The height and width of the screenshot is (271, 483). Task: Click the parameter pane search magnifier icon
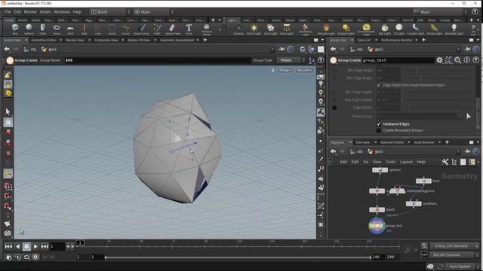click(458, 60)
